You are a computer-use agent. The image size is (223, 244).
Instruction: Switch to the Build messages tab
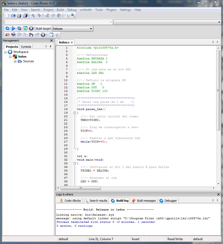[x=146, y=201]
